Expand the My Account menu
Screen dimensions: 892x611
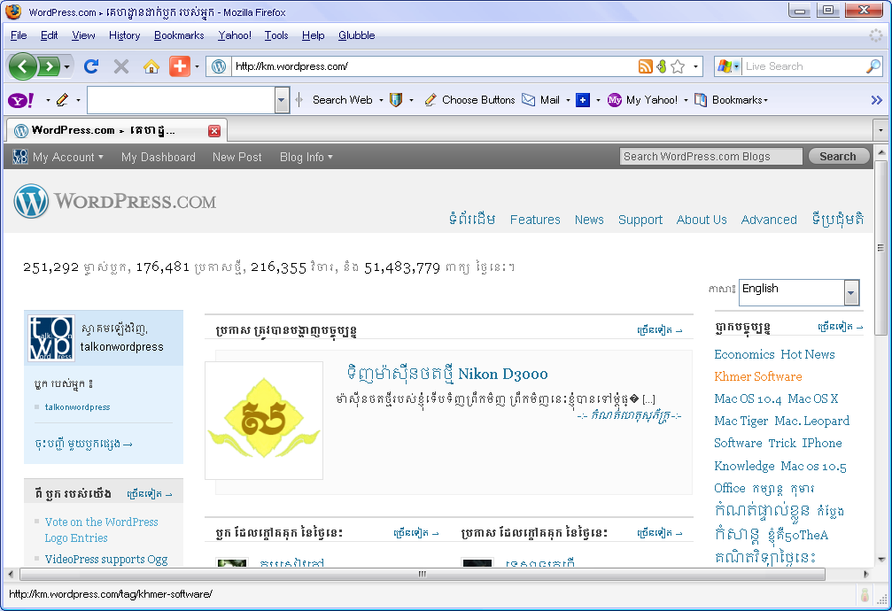point(67,157)
